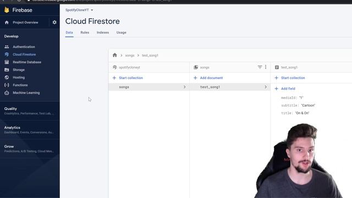This screenshot has height=198, width=352.
Task: Click the Cloud Firestore page heading
Action: point(92,21)
